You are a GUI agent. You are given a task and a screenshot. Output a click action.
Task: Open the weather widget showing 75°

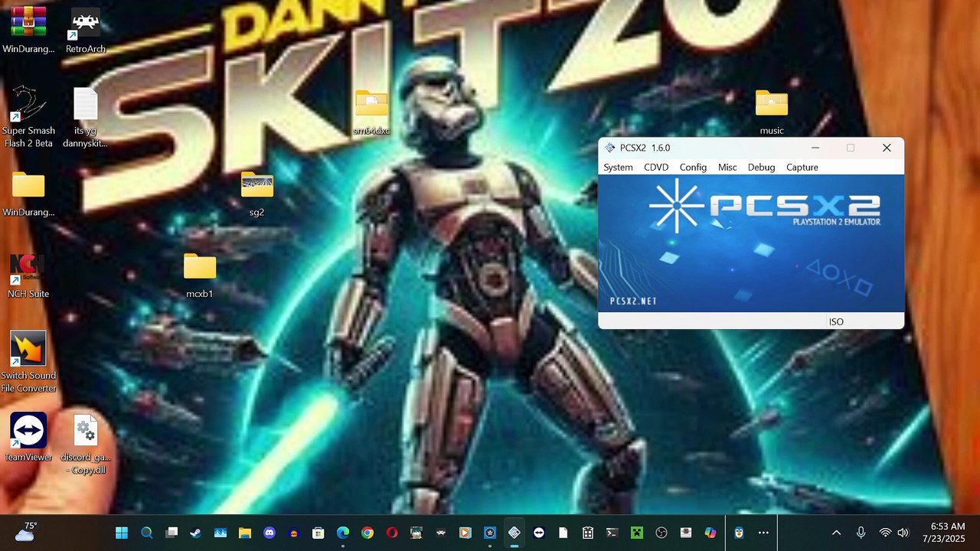click(x=25, y=533)
